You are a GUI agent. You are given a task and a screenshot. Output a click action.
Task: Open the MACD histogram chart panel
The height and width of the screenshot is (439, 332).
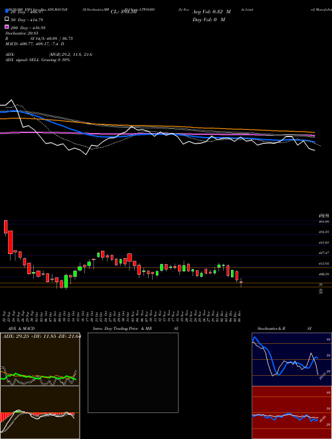pyautogui.click(x=40, y=412)
